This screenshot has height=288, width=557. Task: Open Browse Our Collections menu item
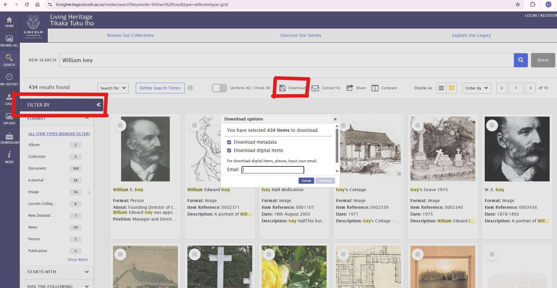(130, 35)
